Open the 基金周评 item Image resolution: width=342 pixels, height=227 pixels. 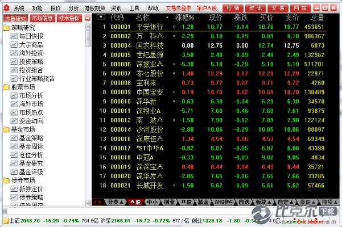[x=27, y=146]
